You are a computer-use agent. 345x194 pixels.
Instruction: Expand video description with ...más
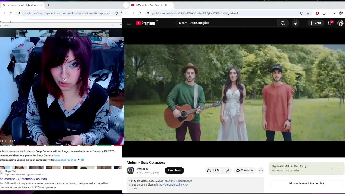(133, 188)
